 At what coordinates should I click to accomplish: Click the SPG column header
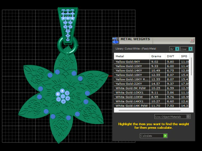click(x=184, y=56)
